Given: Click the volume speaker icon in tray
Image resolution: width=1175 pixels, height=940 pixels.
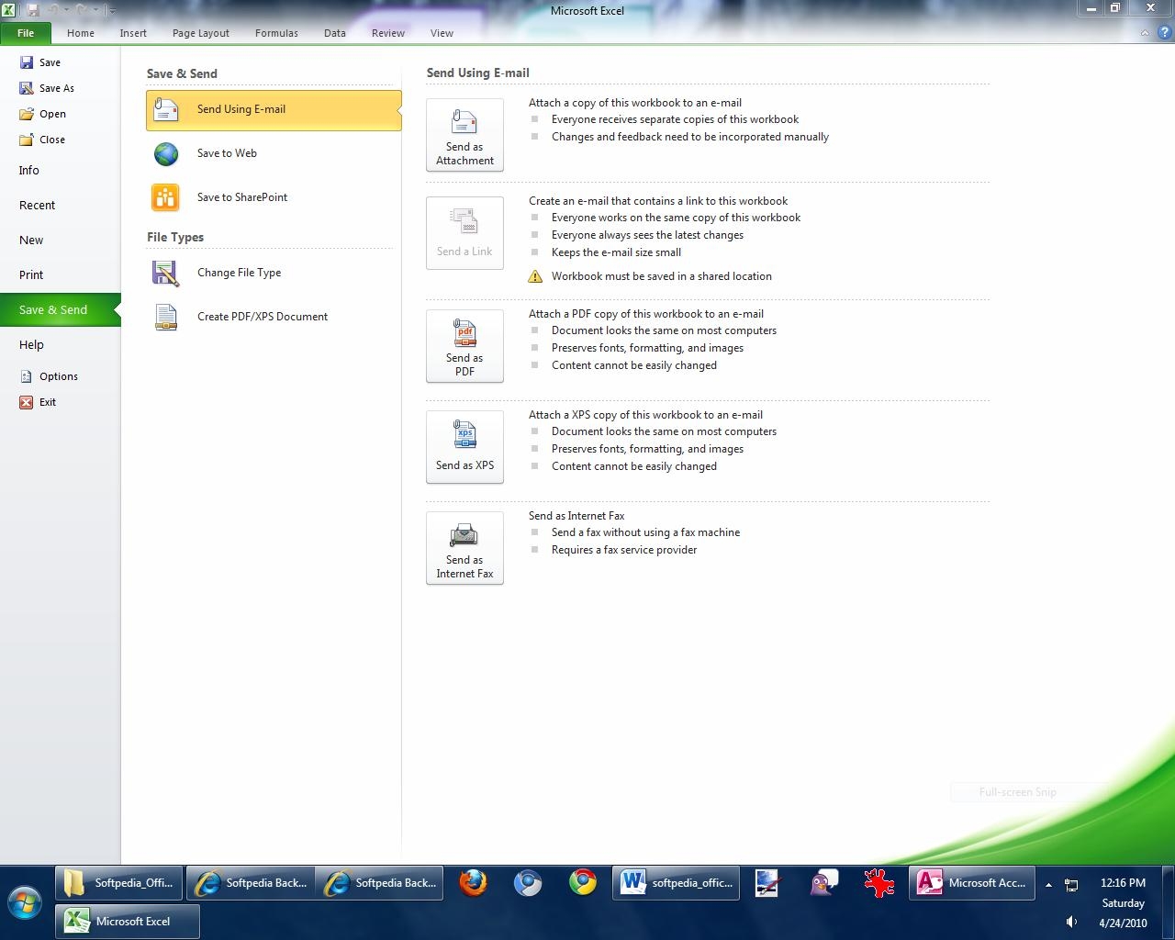Looking at the screenshot, I should coord(1071,922).
